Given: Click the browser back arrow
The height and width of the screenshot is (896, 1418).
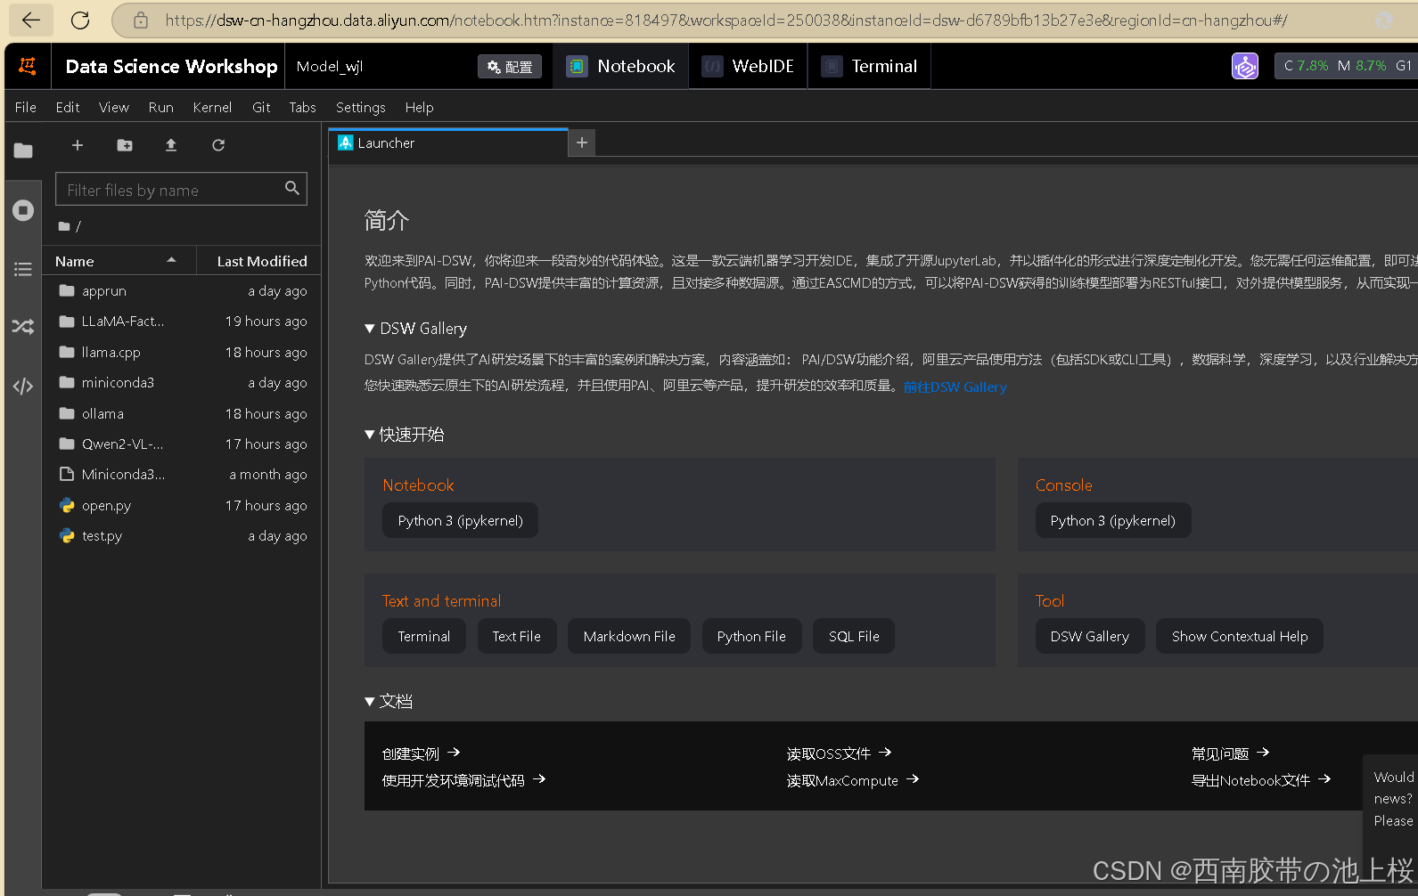Looking at the screenshot, I should coord(30,20).
